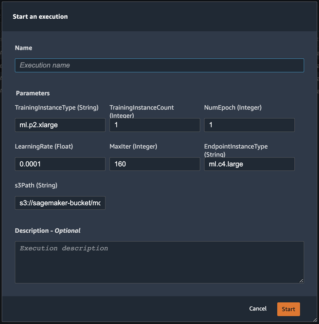Cancel the execution dialog
Viewport: 319px width, 324px height.
(258, 309)
